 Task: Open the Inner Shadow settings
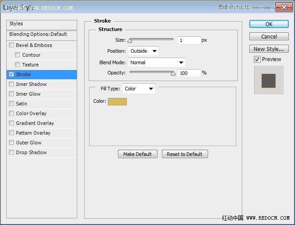pos(31,84)
